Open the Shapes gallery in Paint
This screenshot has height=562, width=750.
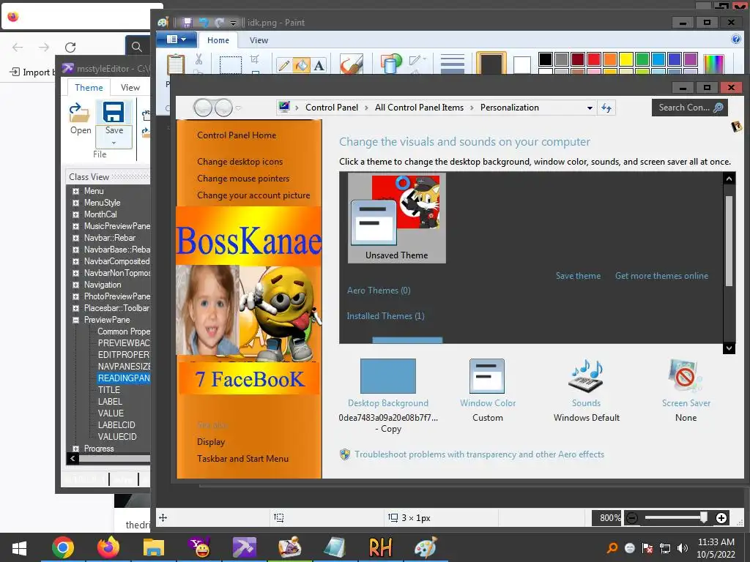[x=391, y=63]
